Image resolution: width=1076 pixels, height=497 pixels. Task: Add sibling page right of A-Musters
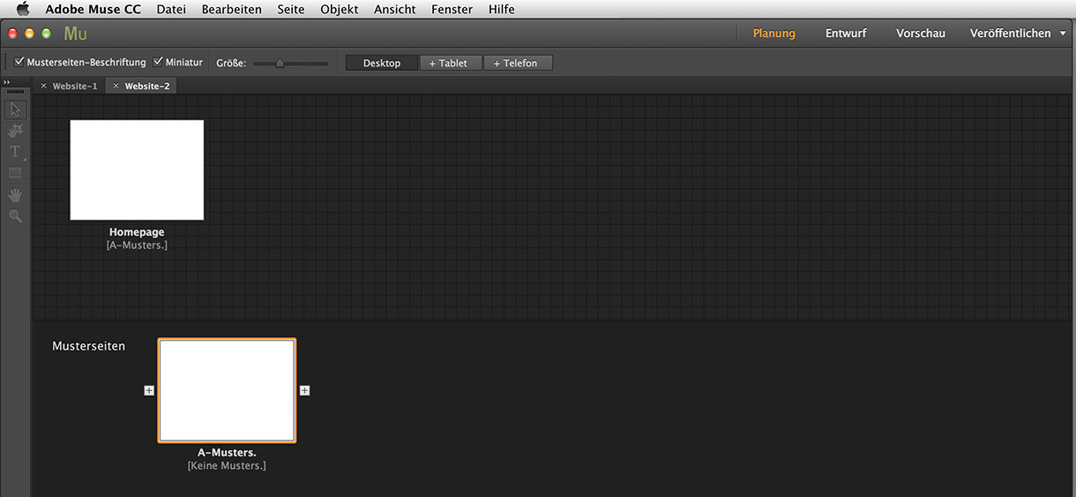[304, 390]
